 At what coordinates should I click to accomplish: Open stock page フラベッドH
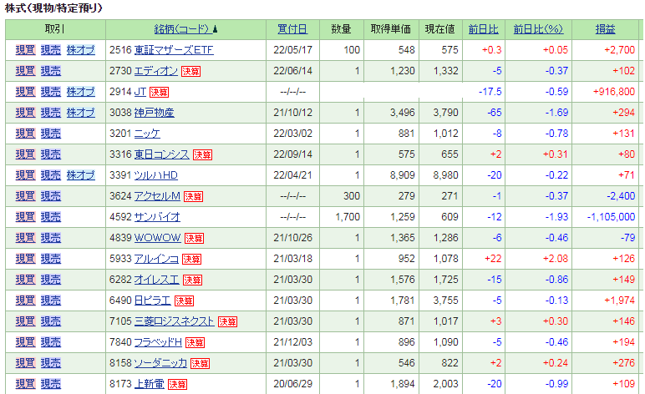158,342
